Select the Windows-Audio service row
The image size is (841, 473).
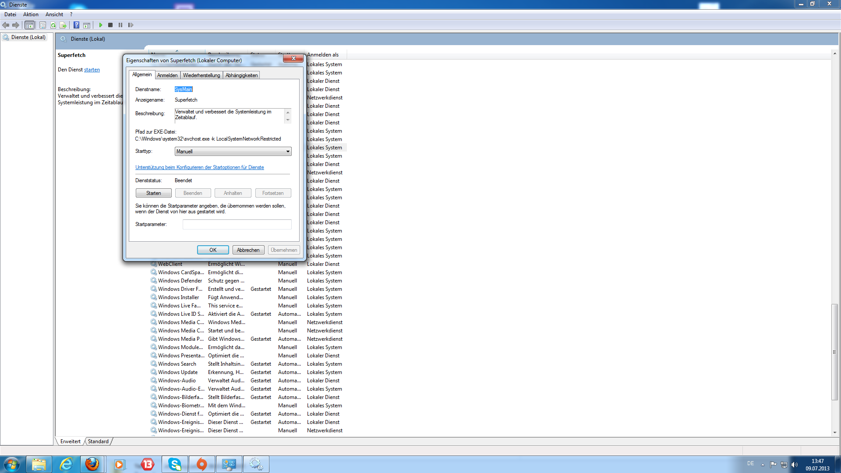coord(249,381)
